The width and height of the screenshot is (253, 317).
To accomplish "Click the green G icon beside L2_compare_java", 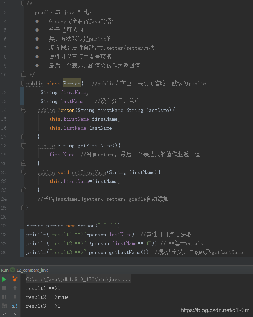I will (12, 270).
